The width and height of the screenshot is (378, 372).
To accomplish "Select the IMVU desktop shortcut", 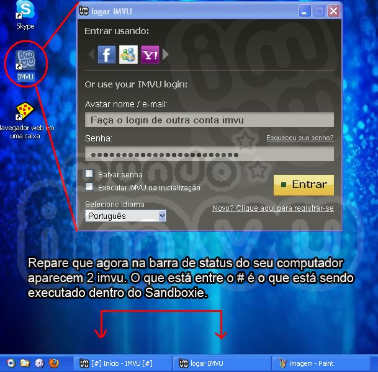I will pos(25,65).
